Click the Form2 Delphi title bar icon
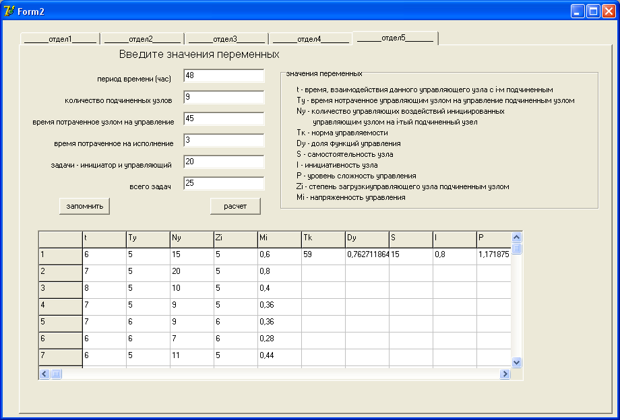This screenshot has height=420, width=620. tap(9, 11)
